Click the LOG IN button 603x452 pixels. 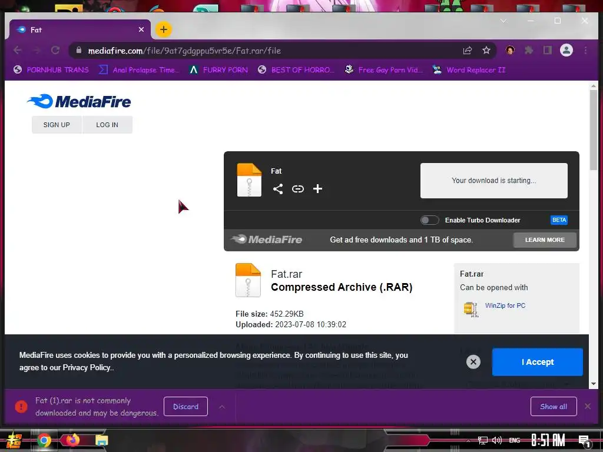click(107, 125)
